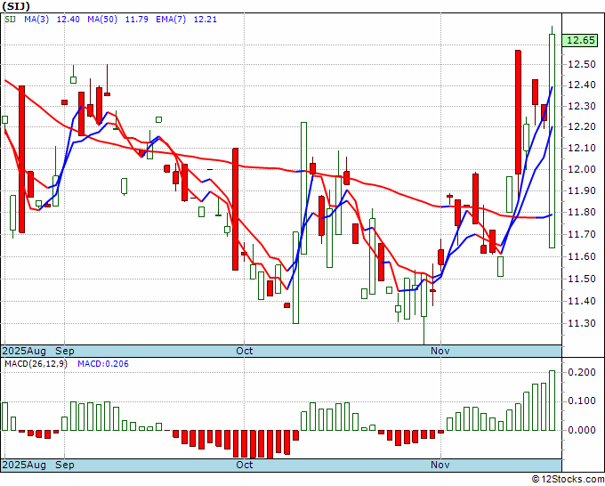605x486 pixels.
Task: Click the 11.80 price axis label
Action: click(x=582, y=213)
